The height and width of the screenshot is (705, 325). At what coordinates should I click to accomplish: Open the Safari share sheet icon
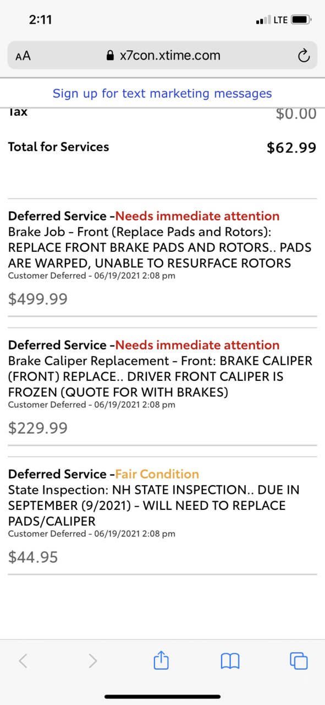click(161, 660)
